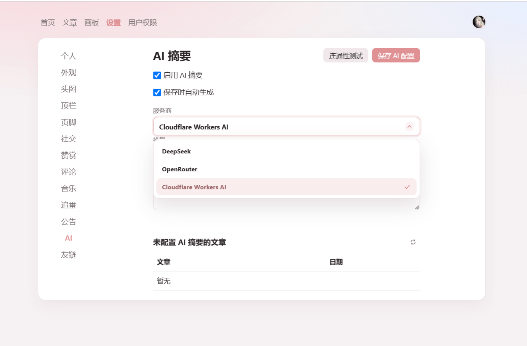Open 个人 settings in the sidebar
The width and height of the screenshot is (527, 346).
pyautogui.click(x=69, y=56)
